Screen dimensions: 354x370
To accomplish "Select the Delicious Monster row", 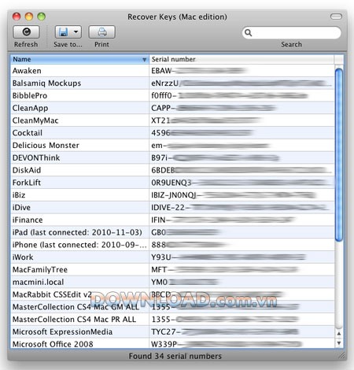I will pyautogui.click(x=172, y=145).
